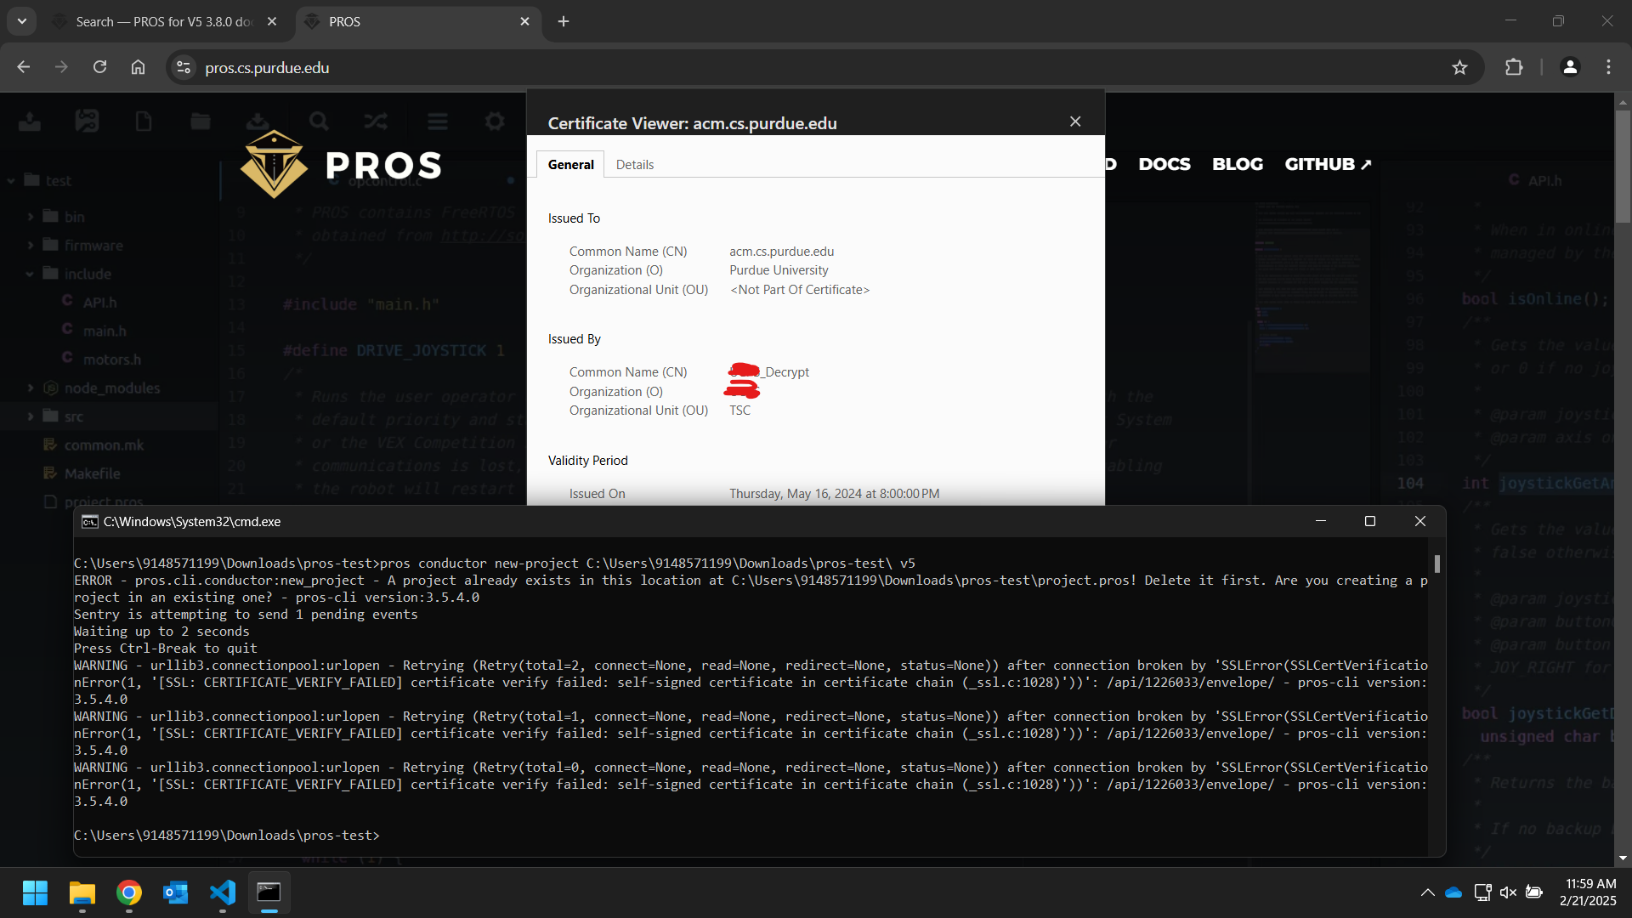The height and width of the screenshot is (918, 1632).
Task: Launch Visual Studio Code from the taskbar
Action: click(222, 893)
